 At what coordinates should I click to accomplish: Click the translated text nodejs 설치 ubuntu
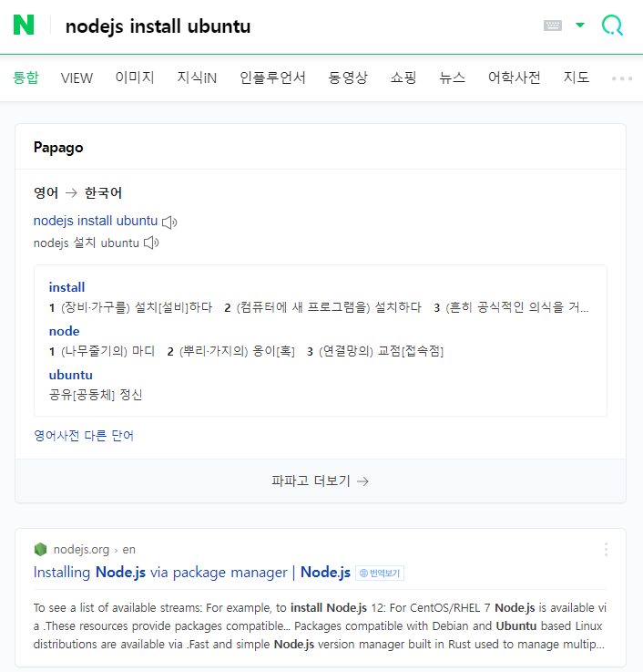[86, 243]
